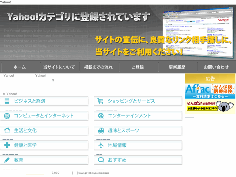Viewport: 236px width, 177px height.
Task: Click the airplane icon beside 地域情報
Action: (x=101, y=145)
